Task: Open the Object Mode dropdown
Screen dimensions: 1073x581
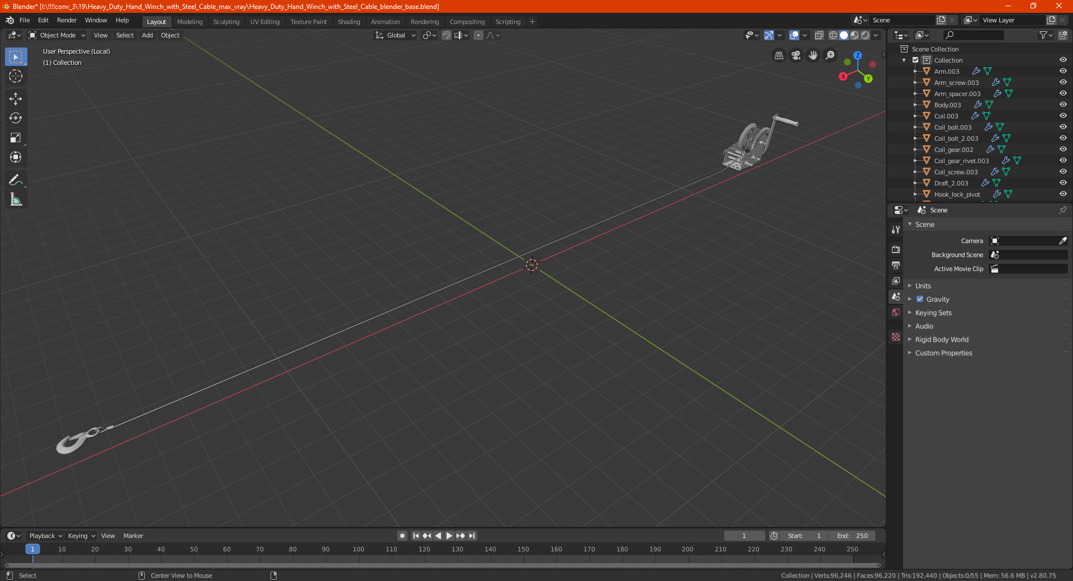Action: 57,35
